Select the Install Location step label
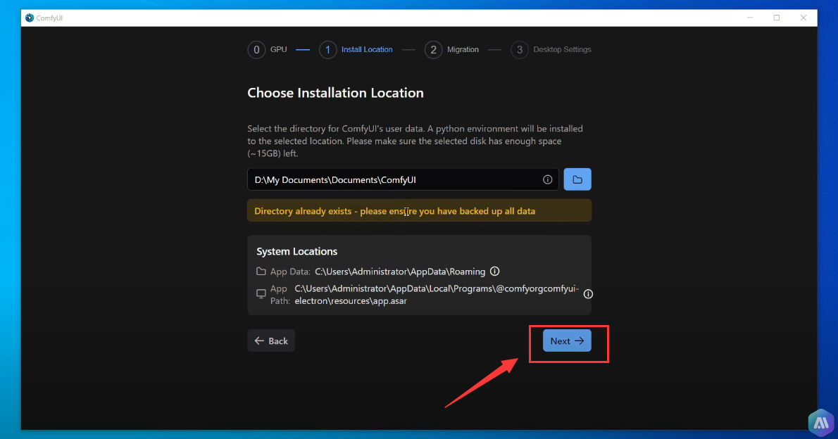Viewport: 838px width, 439px height. click(x=367, y=49)
